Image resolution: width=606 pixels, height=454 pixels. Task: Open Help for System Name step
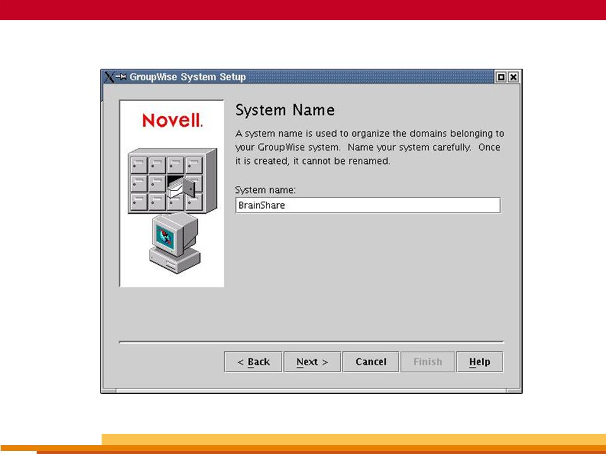point(480,362)
